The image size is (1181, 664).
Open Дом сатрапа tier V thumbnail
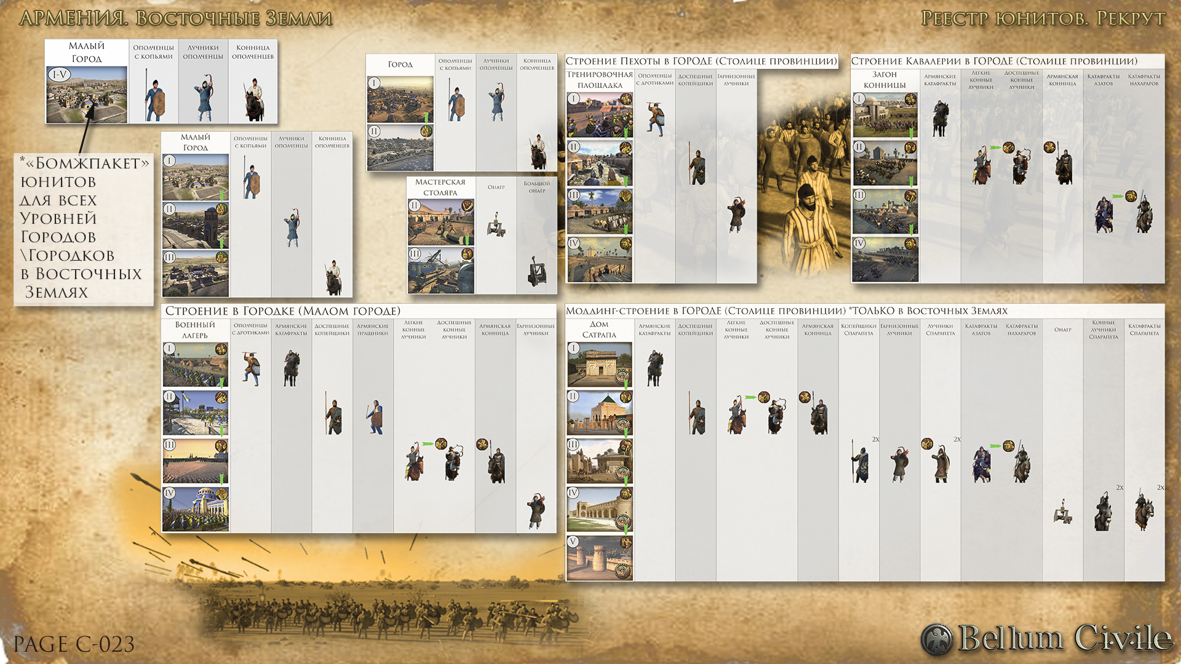[600, 558]
